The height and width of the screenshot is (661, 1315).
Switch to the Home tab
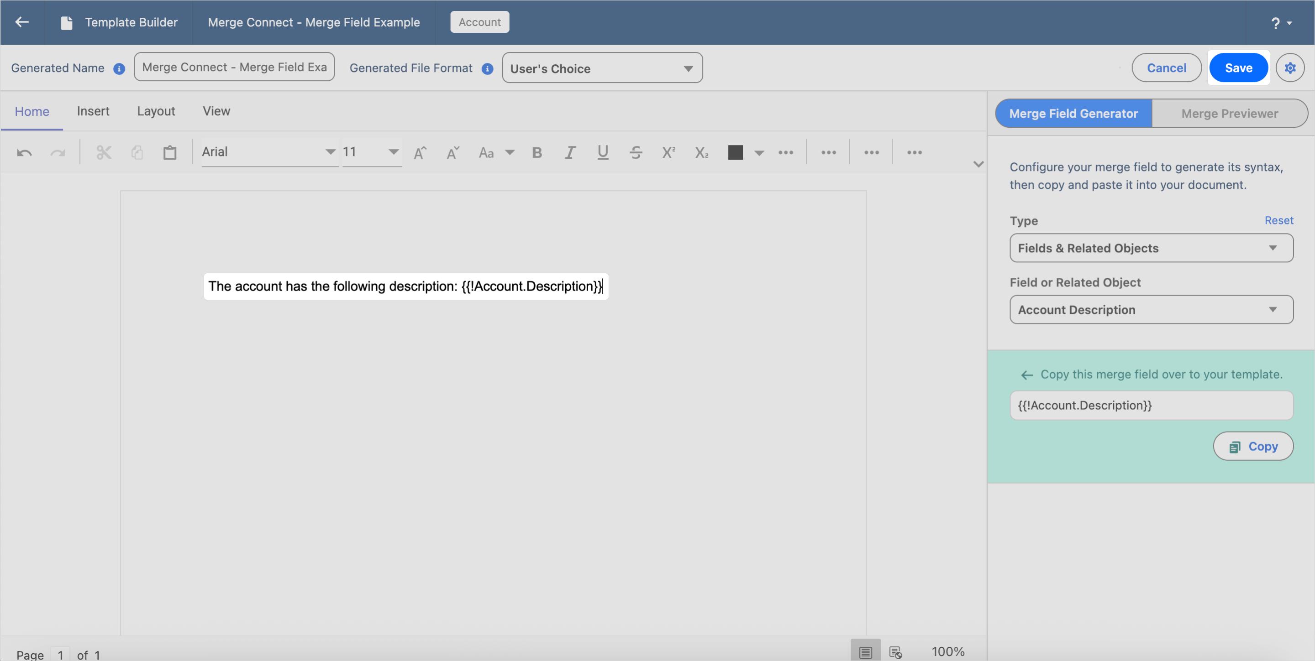point(32,111)
